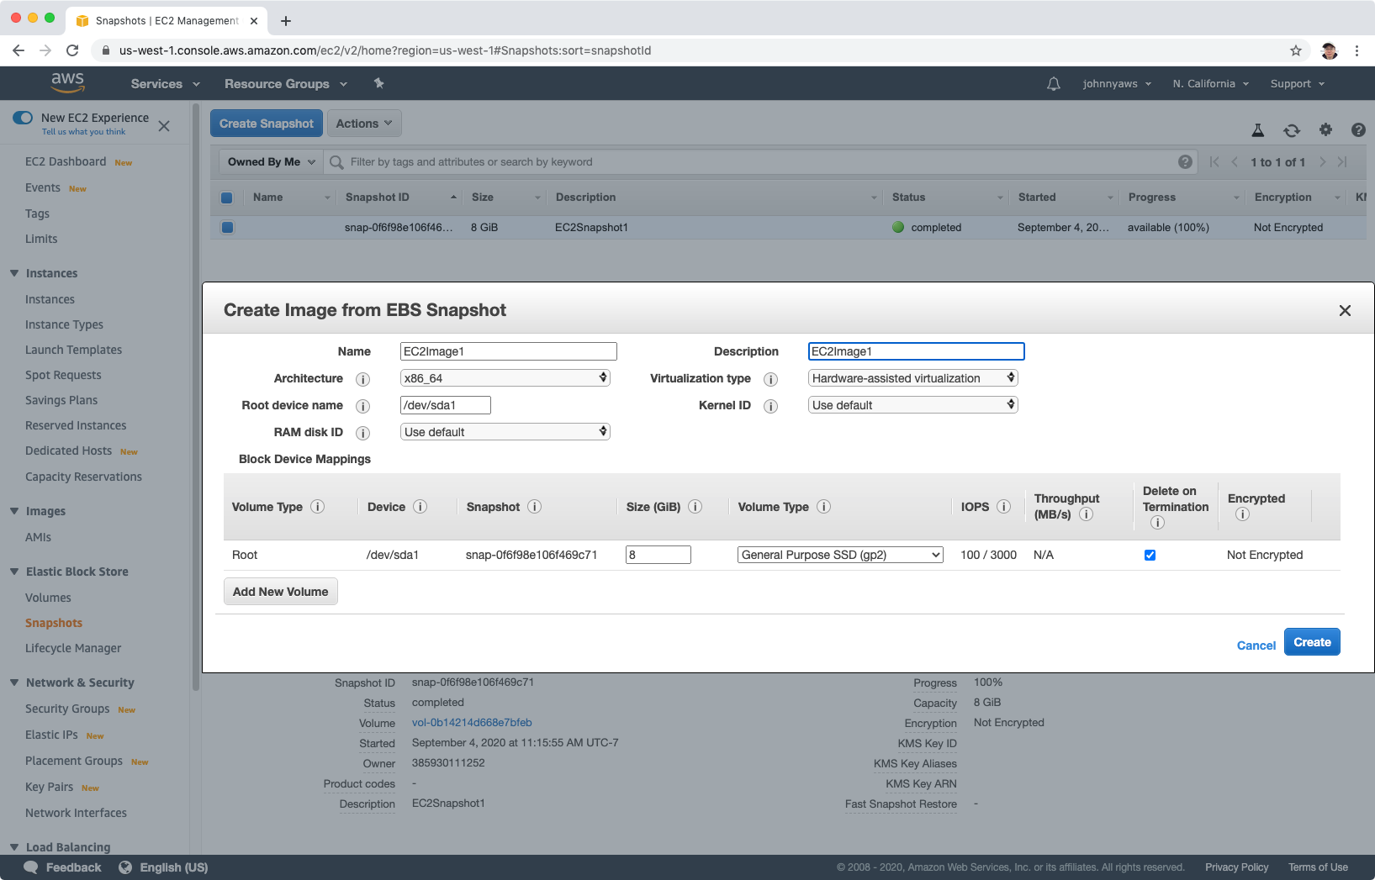Viewport: 1375px width, 880px height.
Task: Collapse the Elastic Block Store section
Action: point(14,572)
